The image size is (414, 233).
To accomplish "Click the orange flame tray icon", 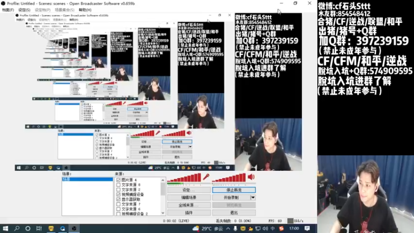I will [250, 228].
